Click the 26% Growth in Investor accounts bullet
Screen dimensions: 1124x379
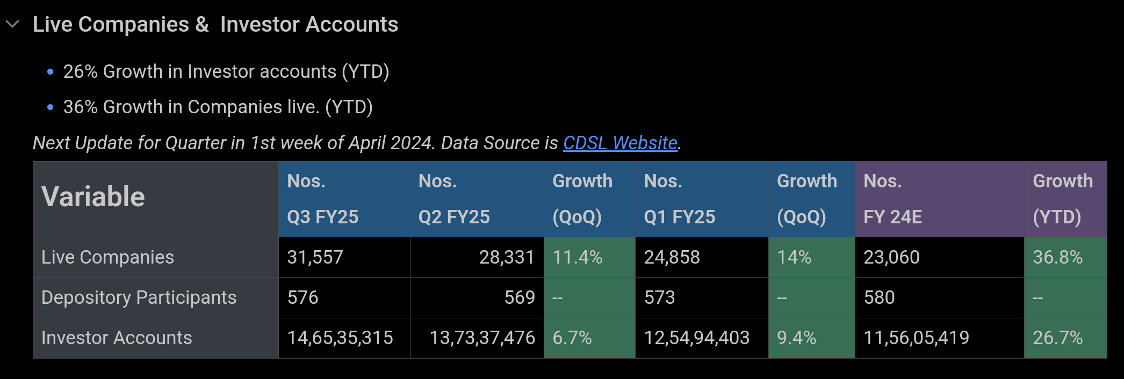[226, 71]
